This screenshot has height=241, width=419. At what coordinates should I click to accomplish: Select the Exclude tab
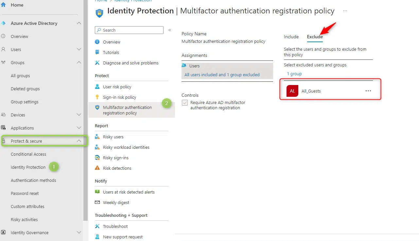click(x=315, y=37)
